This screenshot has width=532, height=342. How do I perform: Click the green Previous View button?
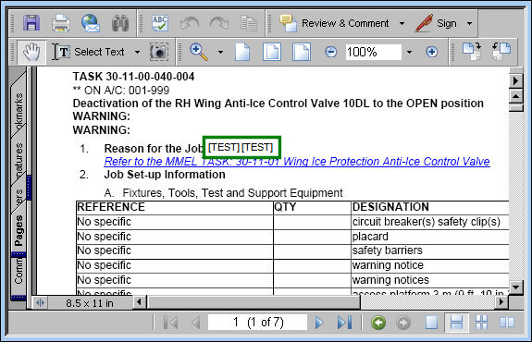[378, 323]
